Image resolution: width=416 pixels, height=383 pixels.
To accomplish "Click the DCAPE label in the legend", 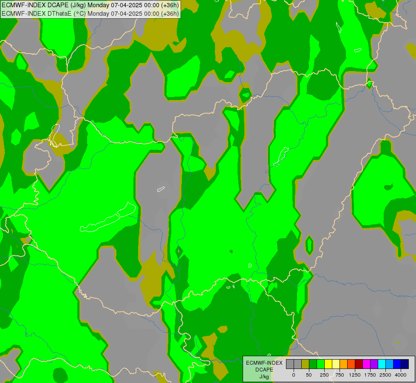I will (264, 370).
